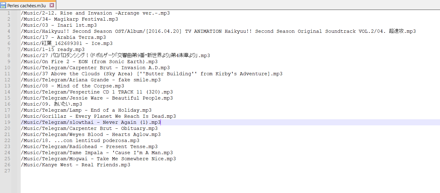This screenshot has width=440, height=193.
Task: Click the Tame Impala - 'Cause I'm A Man line
Action: (97, 153)
